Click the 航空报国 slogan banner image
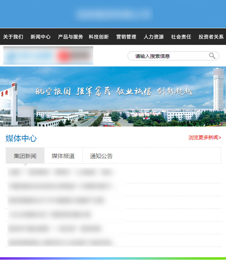This screenshot has height=265, width=226. (113, 96)
